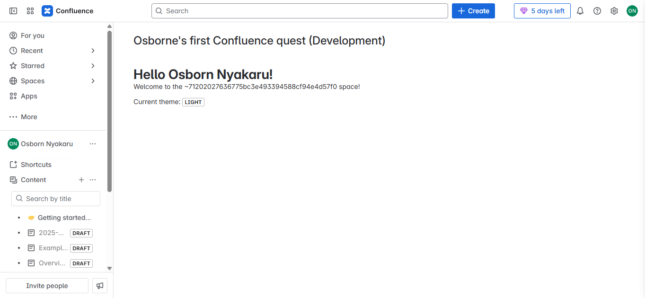645x298 pixels.
Task: Click the LIGHT theme badge
Action: pos(193,102)
